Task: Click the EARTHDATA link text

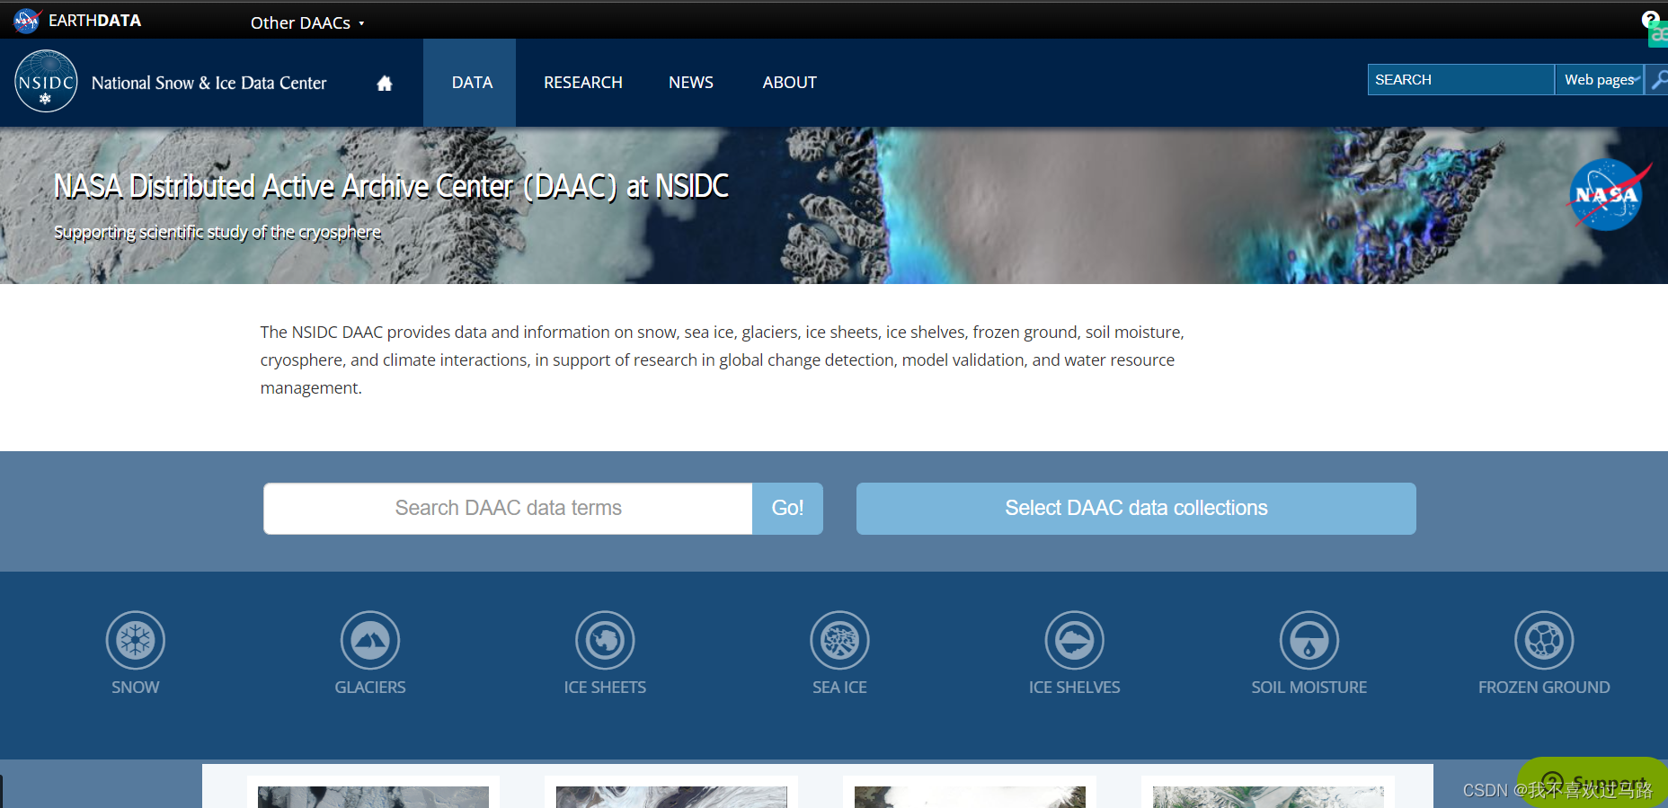Action: [x=94, y=21]
